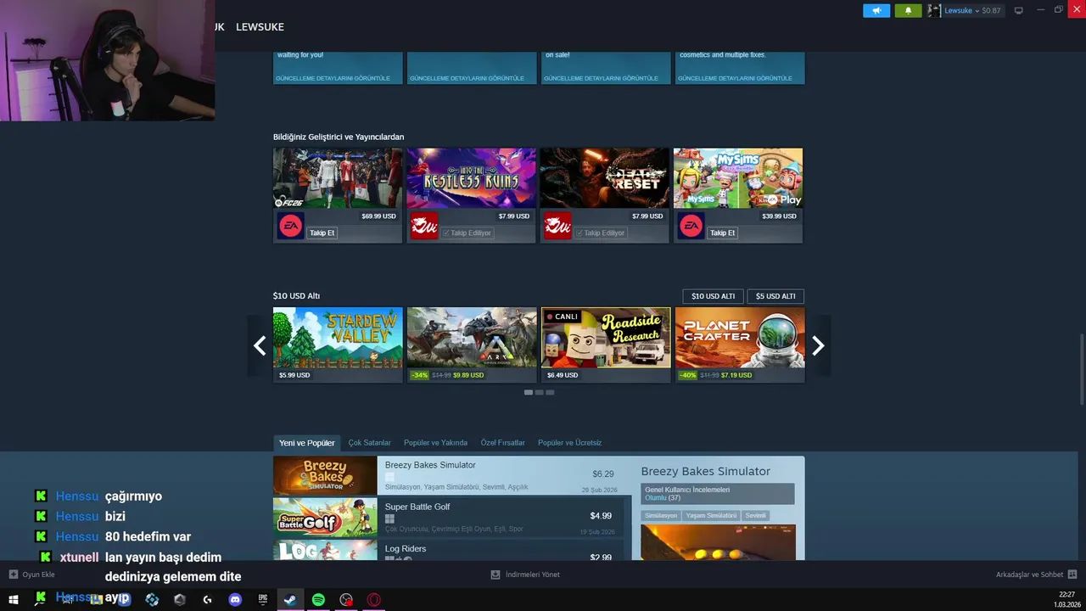Image resolution: width=1086 pixels, height=611 pixels.
Task: Toggle Takip Ediliyor under Into the Restless Ruins
Action: (467, 233)
